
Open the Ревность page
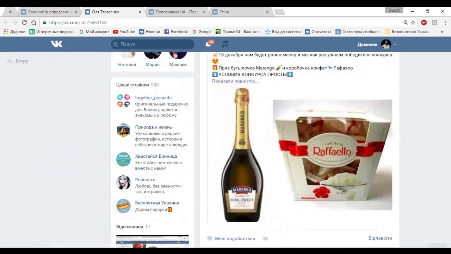click(x=145, y=180)
